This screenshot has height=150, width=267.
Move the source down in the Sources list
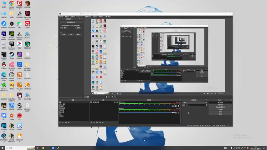(103, 122)
